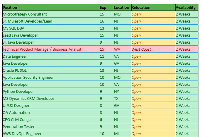The height and width of the screenshot is (137, 204).
Task: Select the AWS DevOps Engineer cell
Action: click(x=51, y=133)
